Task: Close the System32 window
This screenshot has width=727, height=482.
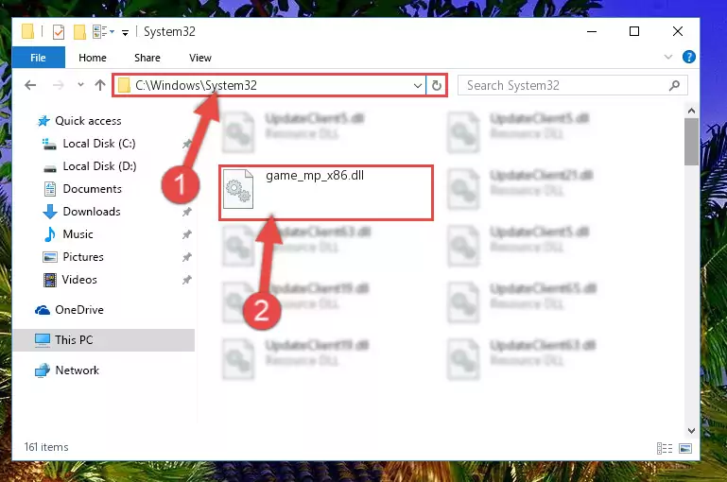Action: [x=678, y=31]
